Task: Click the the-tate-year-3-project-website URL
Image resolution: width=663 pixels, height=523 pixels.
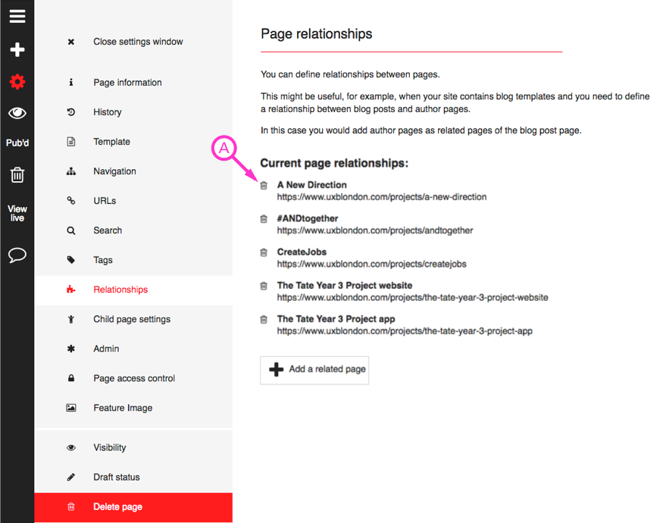Action: coord(413,297)
